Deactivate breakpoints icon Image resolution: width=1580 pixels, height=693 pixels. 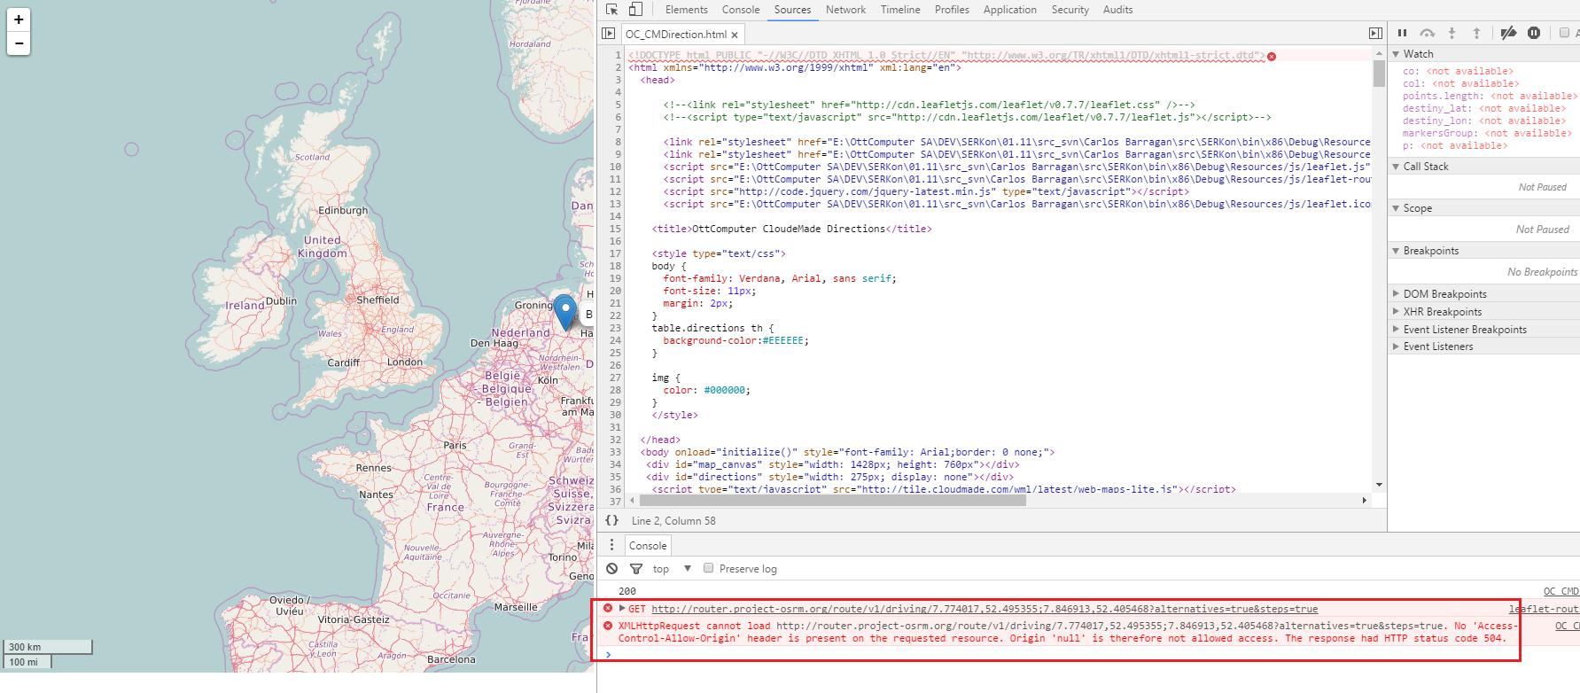click(x=1508, y=34)
